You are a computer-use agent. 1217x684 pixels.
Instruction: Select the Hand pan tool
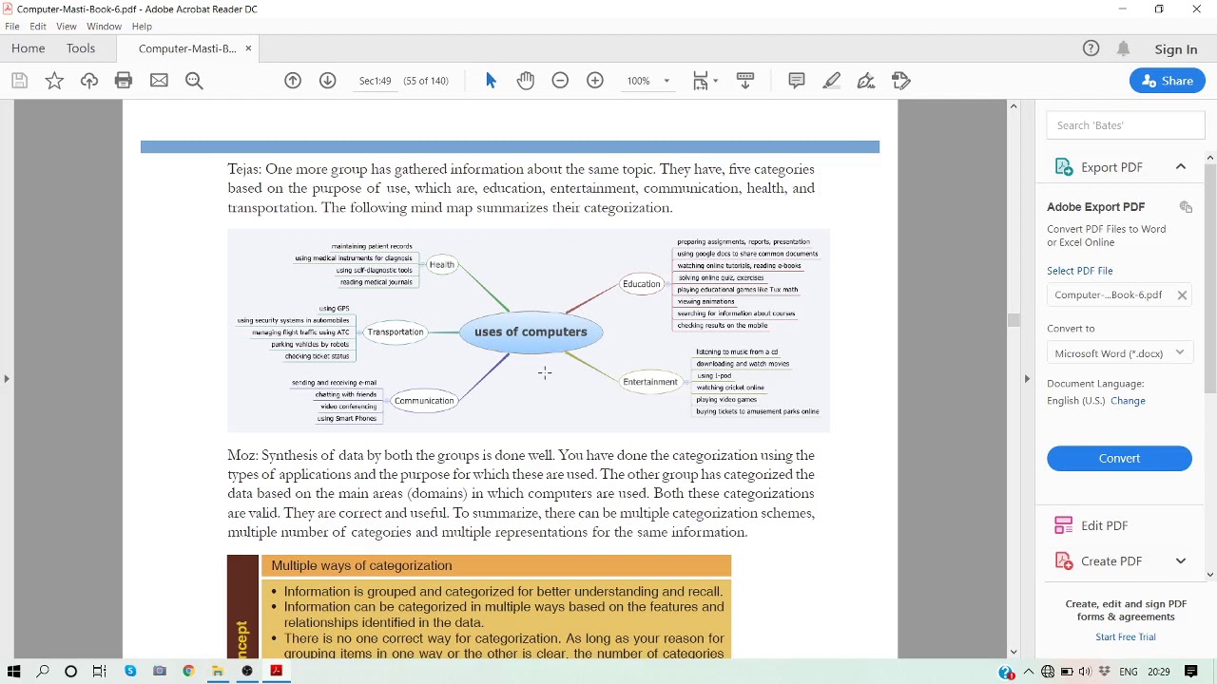526,81
